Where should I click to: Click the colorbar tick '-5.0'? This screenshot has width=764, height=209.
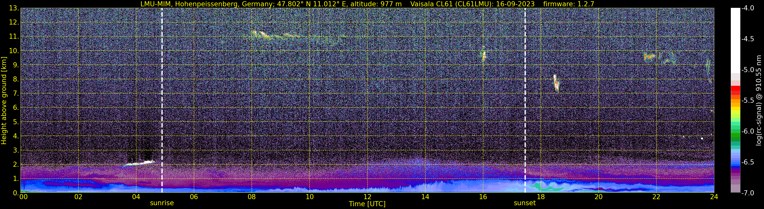748,70
